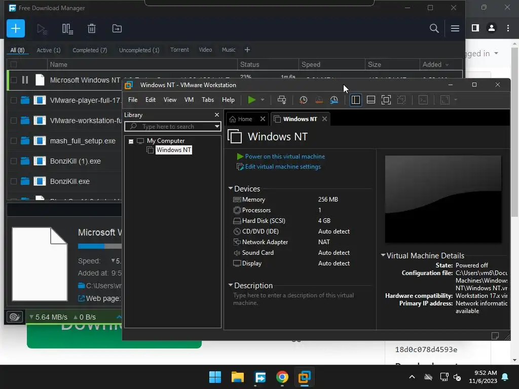519x389 pixels.
Task: Check the BonziKill.exe checkbox
Action: pyautogui.click(x=14, y=181)
